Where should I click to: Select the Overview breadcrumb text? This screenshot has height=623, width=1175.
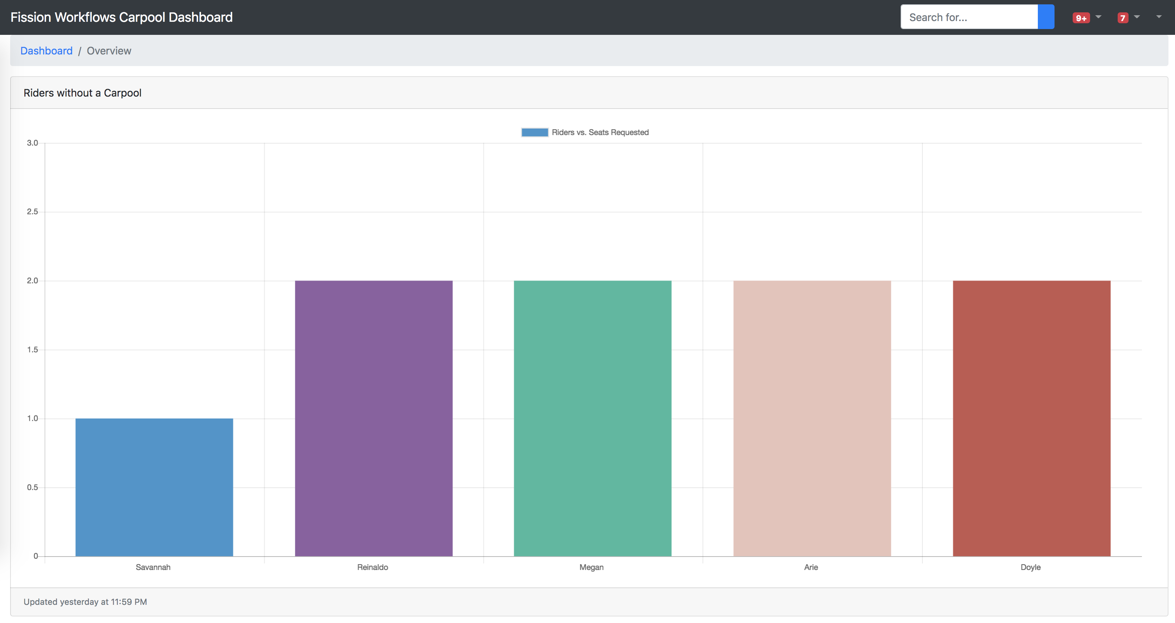click(x=109, y=51)
